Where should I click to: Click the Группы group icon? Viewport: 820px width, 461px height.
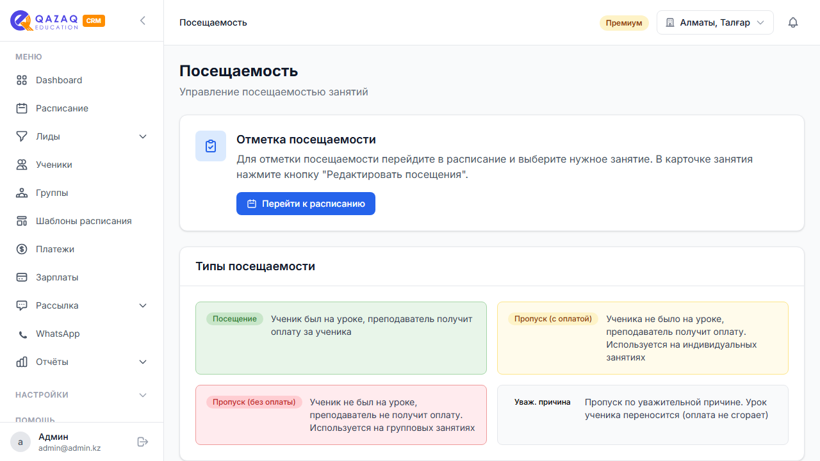click(22, 193)
